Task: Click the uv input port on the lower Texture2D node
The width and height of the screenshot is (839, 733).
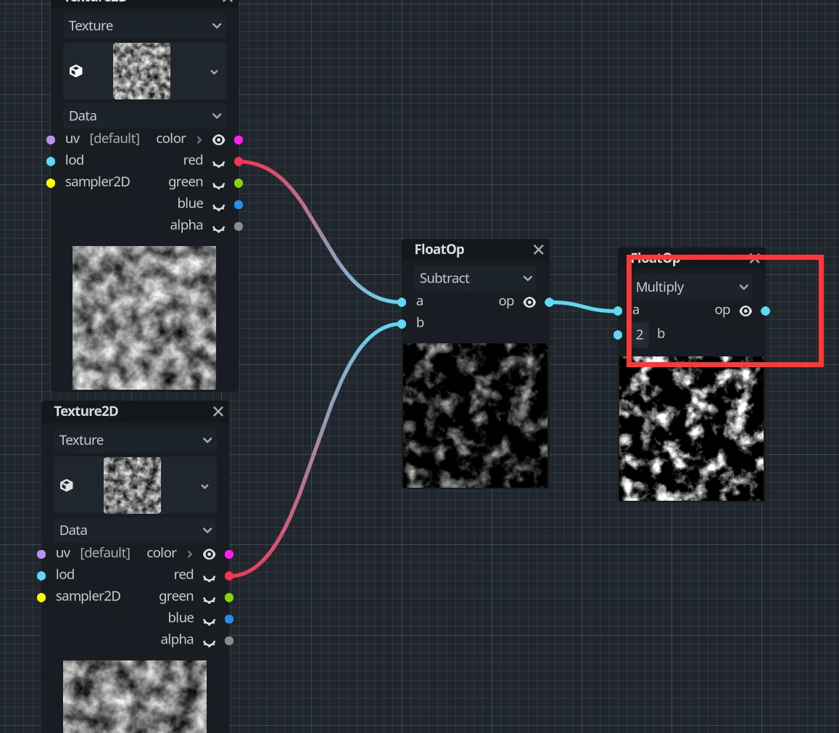Action: click(x=41, y=554)
